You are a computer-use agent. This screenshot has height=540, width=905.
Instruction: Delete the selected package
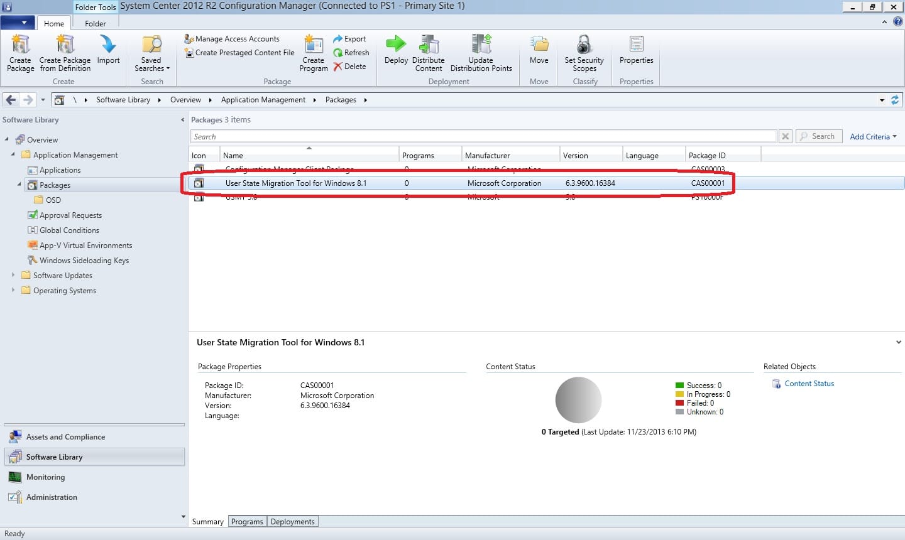pyautogui.click(x=352, y=67)
